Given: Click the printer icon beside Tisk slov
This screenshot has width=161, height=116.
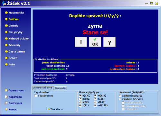Looking at the screenshot, I should click(48, 109).
